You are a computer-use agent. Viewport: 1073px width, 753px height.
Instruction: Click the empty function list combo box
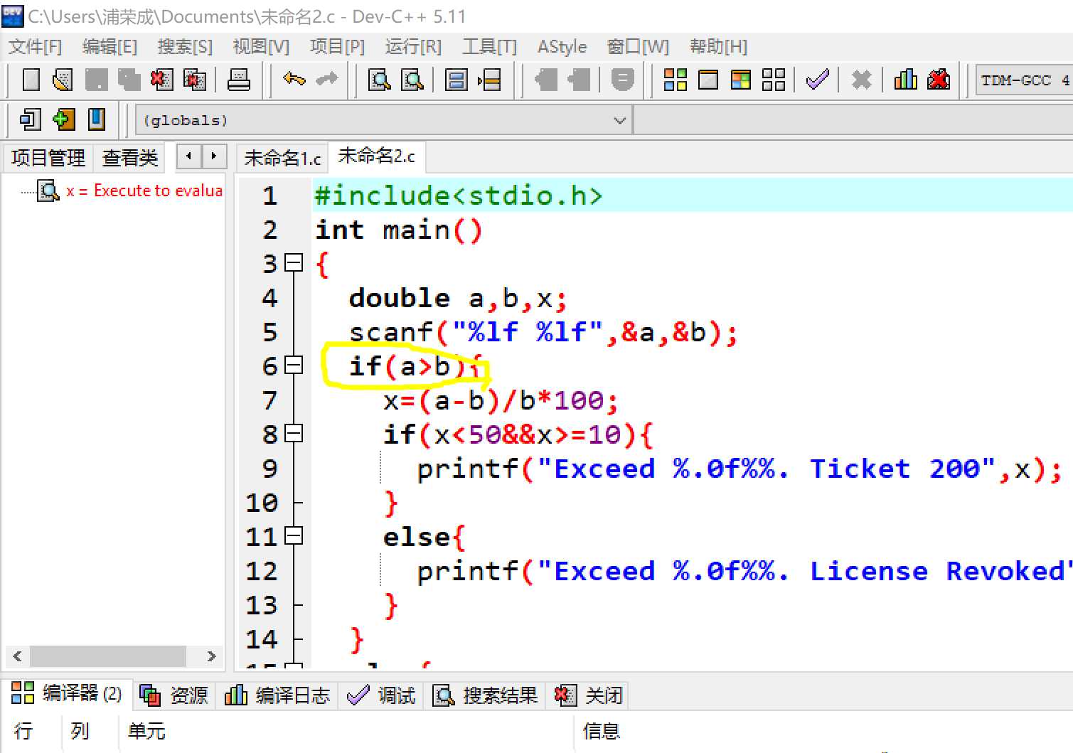853,120
